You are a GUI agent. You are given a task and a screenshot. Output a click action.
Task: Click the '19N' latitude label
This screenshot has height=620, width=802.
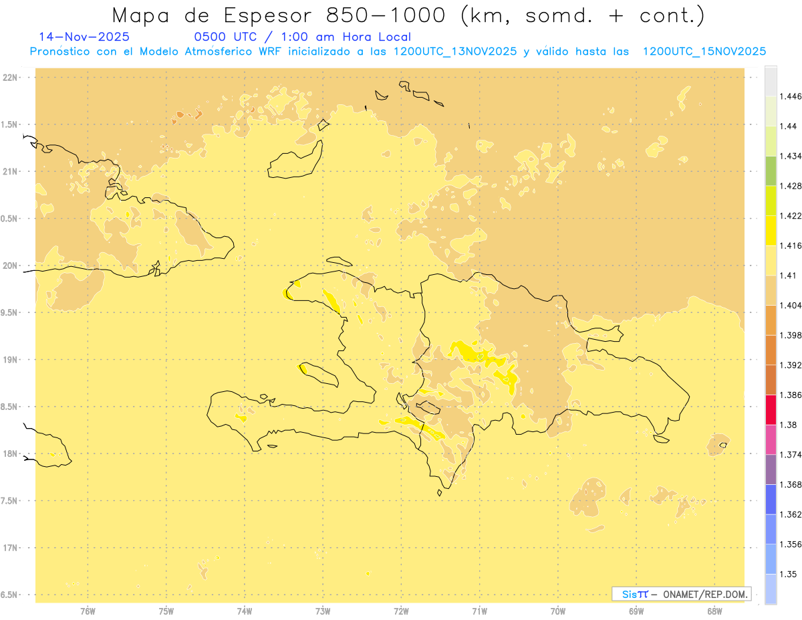10,359
